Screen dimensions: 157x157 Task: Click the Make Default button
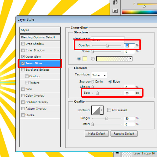[97, 133]
